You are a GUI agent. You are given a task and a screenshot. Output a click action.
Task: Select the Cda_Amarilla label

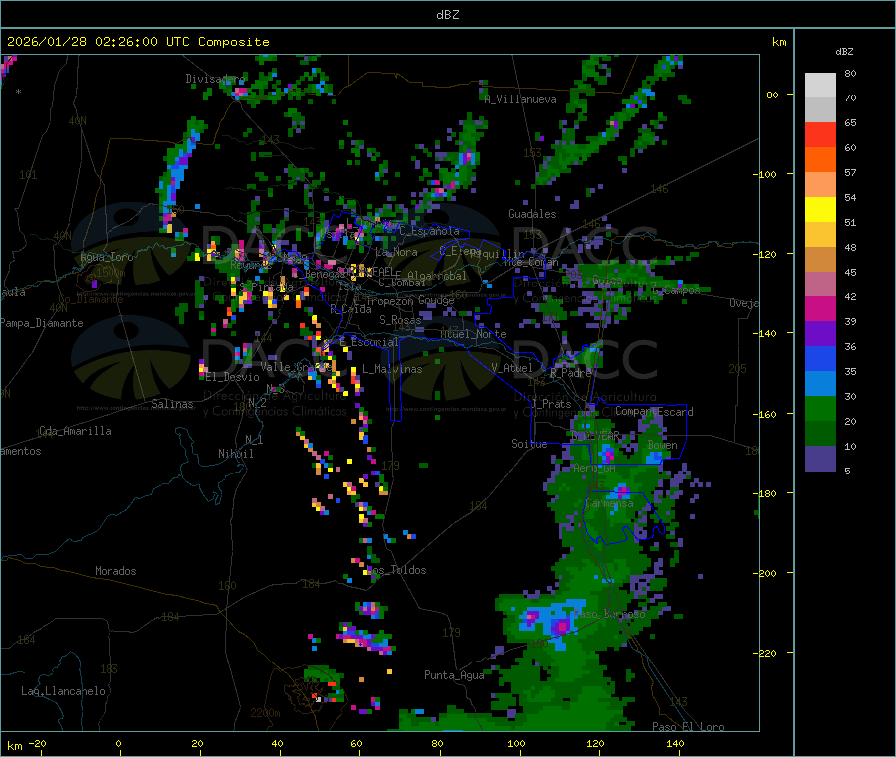75,431
